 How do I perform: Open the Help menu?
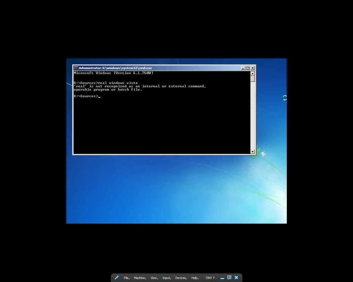click(x=195, y=278)
